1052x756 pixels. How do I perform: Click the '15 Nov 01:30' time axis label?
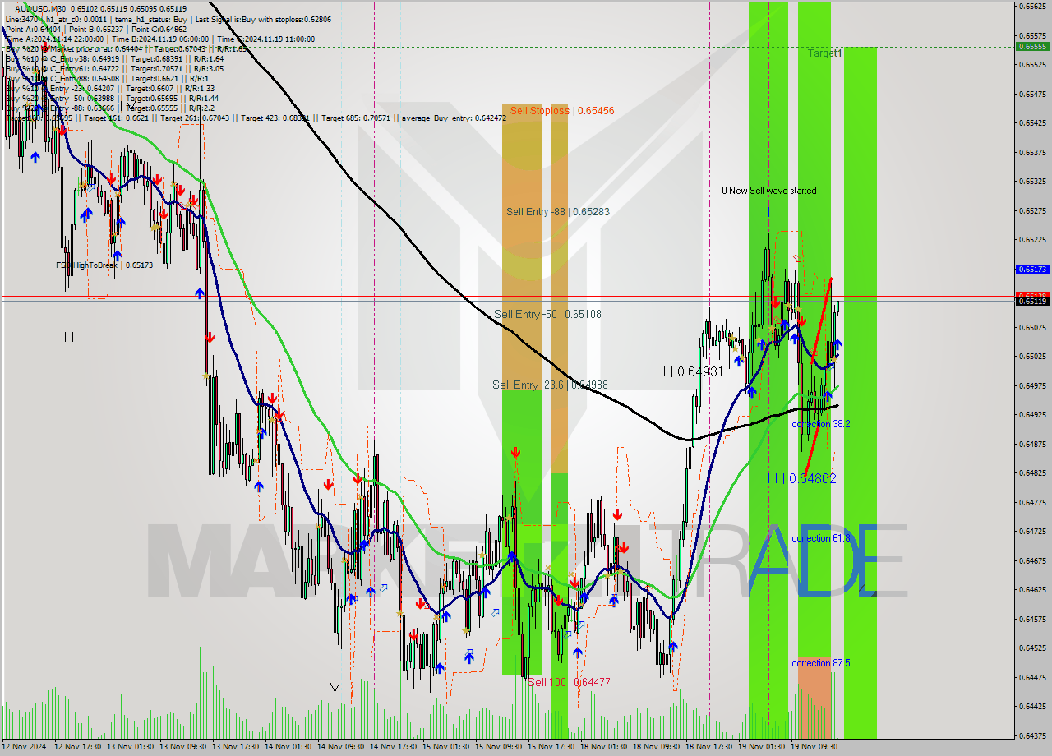coord(445,747)
